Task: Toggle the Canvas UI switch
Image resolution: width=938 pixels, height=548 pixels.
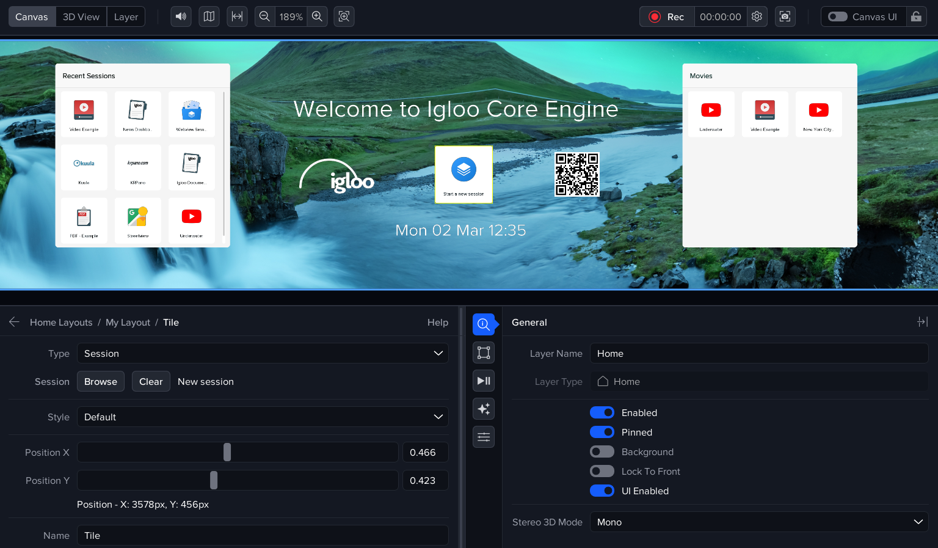Action: (837, 16)
